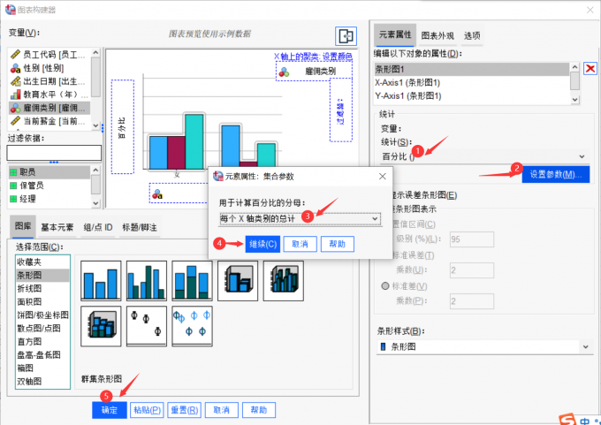Click 帮助 in the 集合参数 dialog

337,244
